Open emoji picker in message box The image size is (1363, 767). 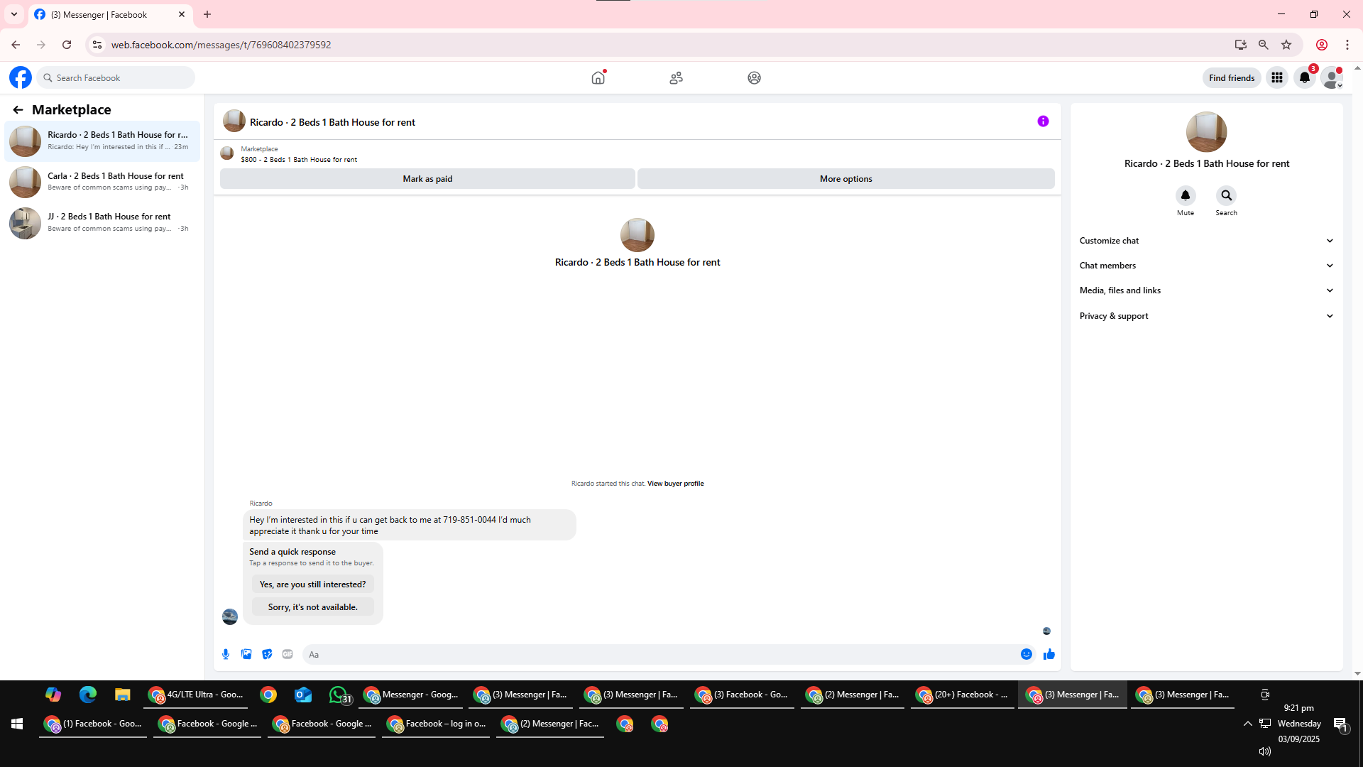pyautogui.click(x=1027, y=654)
